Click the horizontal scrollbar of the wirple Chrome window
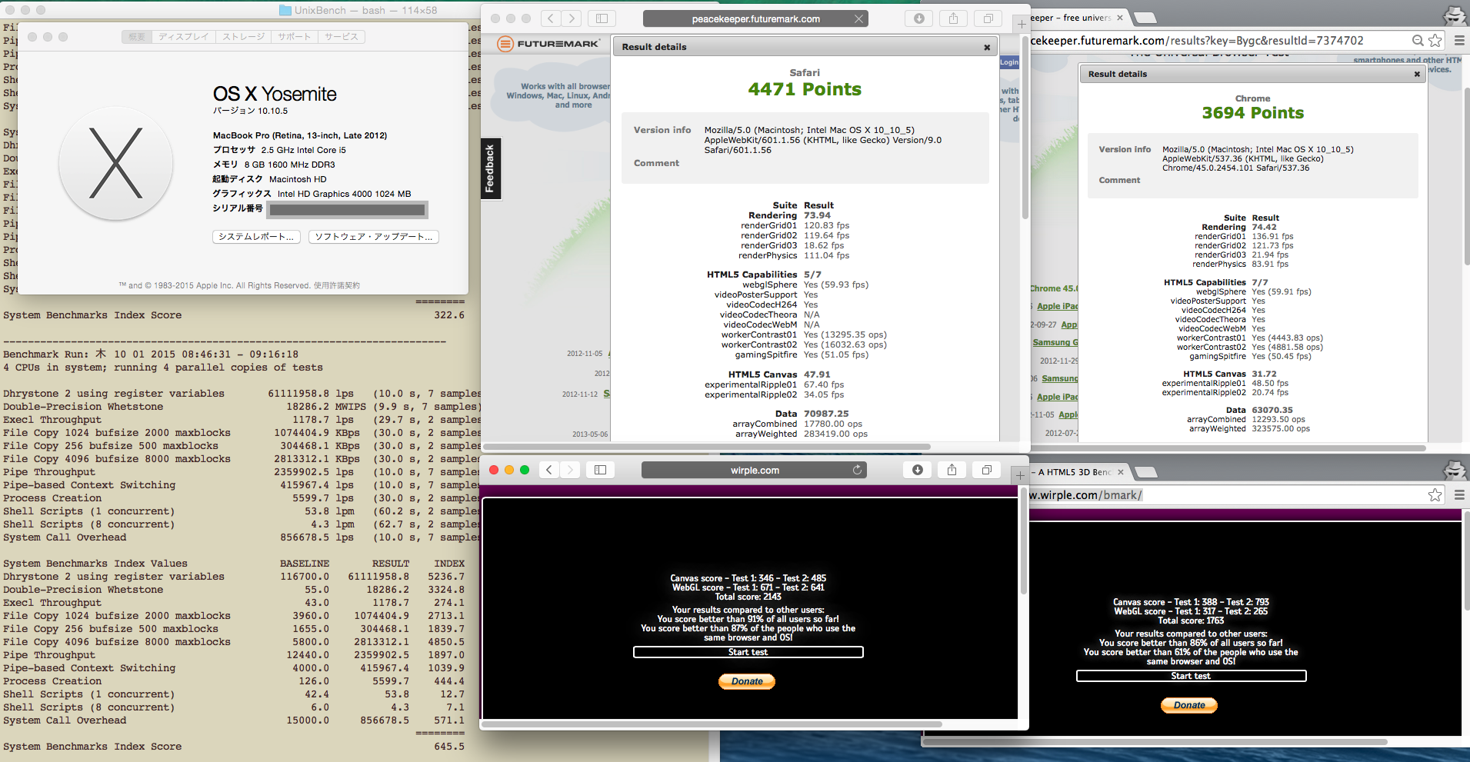 (x=1154, y=742)
